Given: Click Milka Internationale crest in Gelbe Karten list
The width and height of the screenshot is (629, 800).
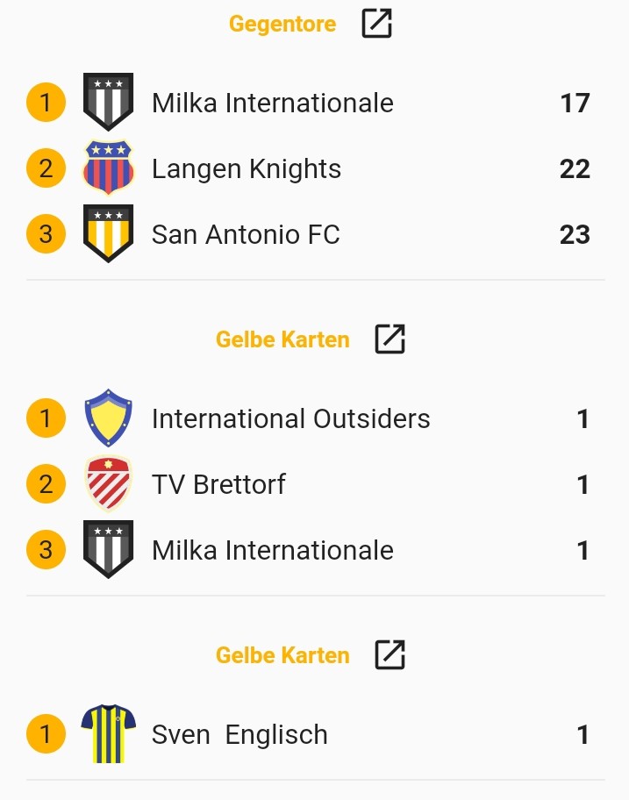Looking at the screenshot, I should click(x=108, y=549).
